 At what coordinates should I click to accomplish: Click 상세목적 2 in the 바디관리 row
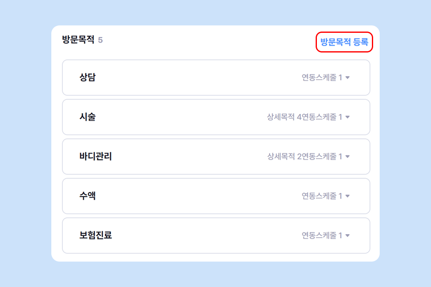click(x=284, y=156)
